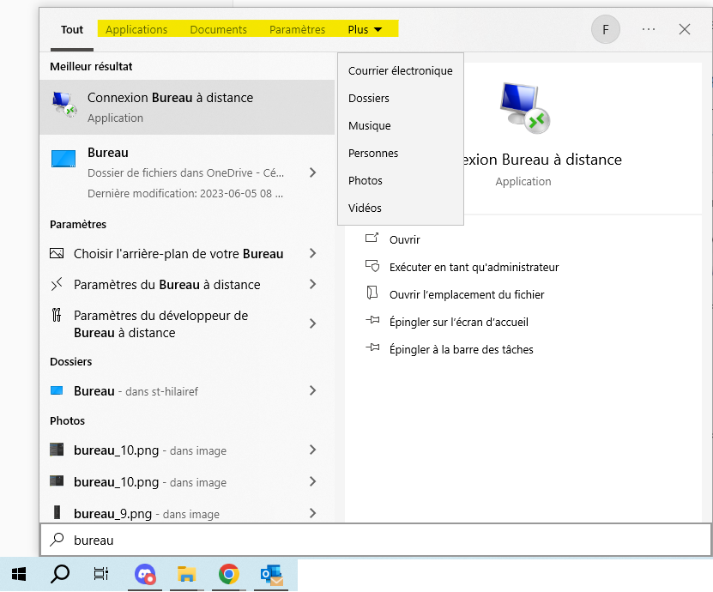Open Connexion Bureau à distance app result

(186, 107)
